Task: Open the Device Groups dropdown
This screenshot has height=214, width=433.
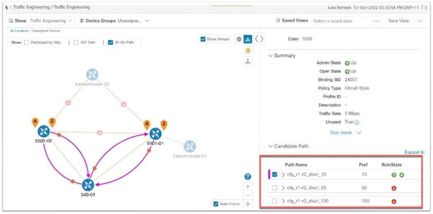Action: click(133, 21)
